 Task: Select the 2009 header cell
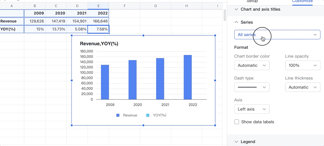click(35, 13)
